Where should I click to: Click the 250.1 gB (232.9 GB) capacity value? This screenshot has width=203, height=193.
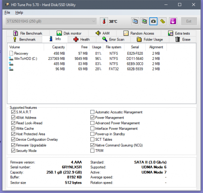tap(64, 172)
